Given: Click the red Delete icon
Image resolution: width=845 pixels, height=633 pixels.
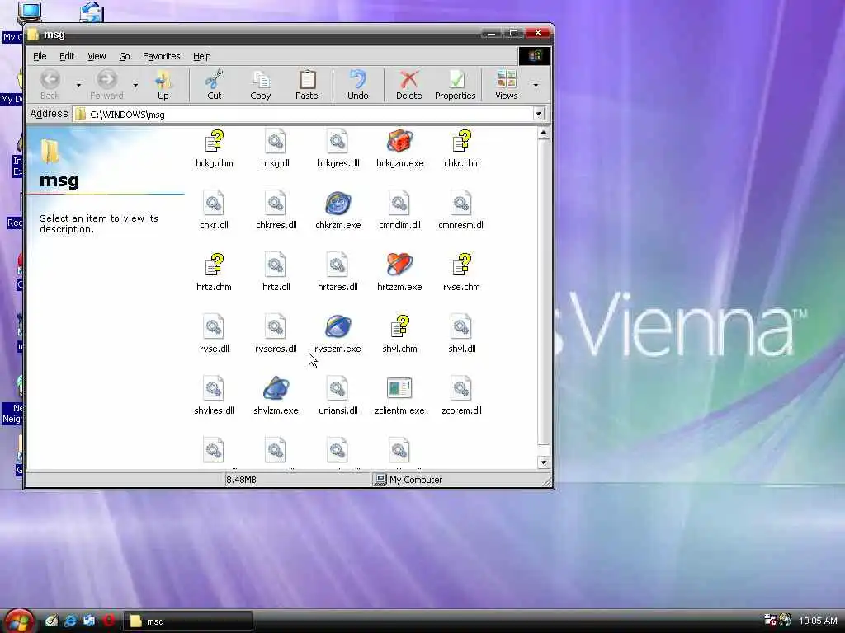Looking at the screenshot, I should pyautogui.click(x=409, y=80).
